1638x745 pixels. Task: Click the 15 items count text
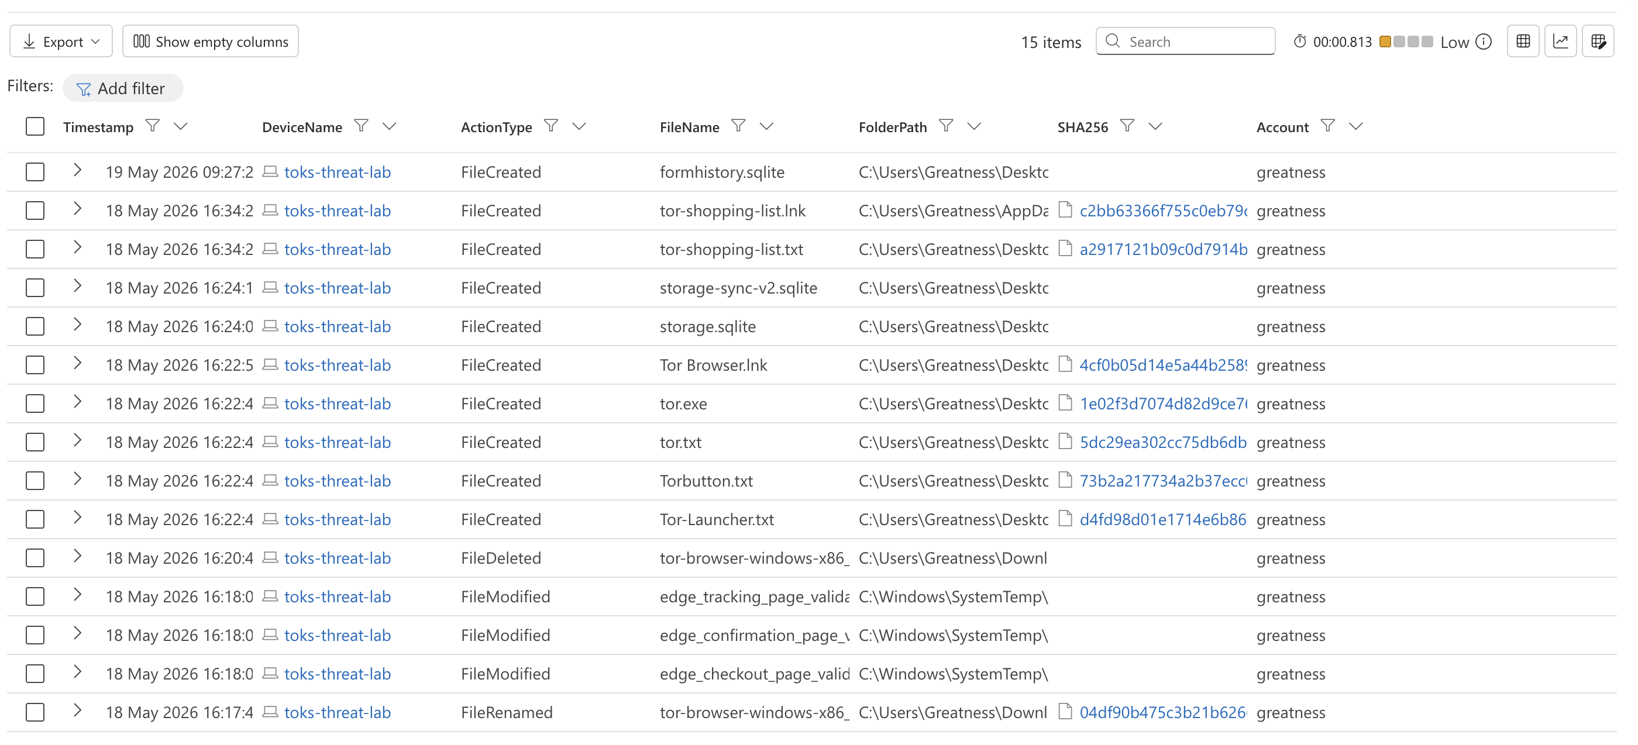(x=1051, y=42)
